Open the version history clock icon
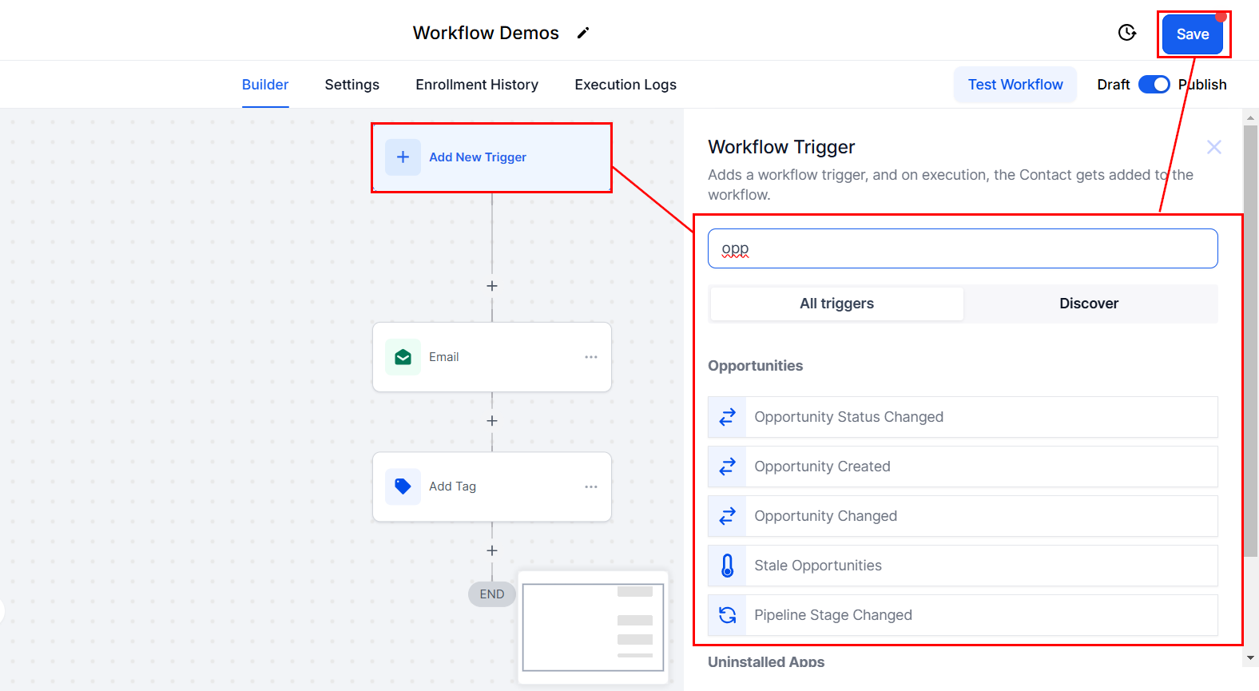The image size is (1259, 691). pyautogui.click(x=1127, y=33)
